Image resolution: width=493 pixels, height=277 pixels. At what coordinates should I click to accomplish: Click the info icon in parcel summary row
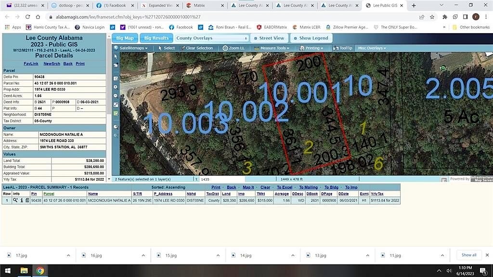point(21,200)
